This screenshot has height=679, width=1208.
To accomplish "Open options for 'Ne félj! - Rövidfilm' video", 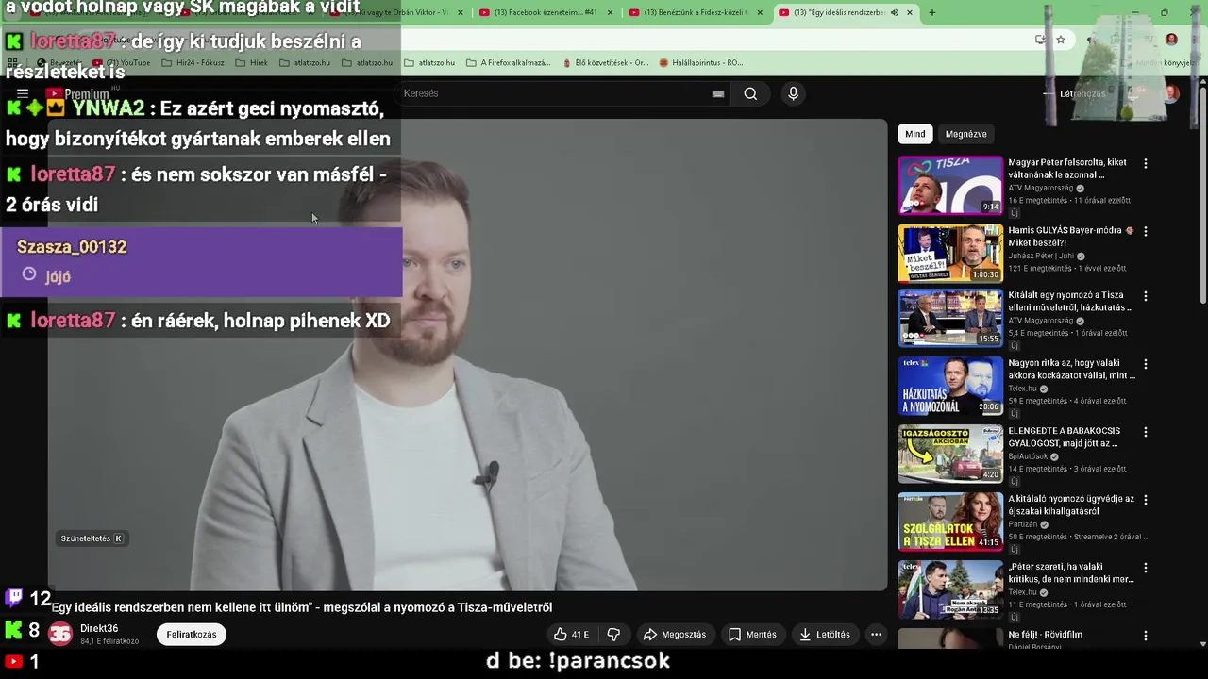I will (x=1146, y=636).
